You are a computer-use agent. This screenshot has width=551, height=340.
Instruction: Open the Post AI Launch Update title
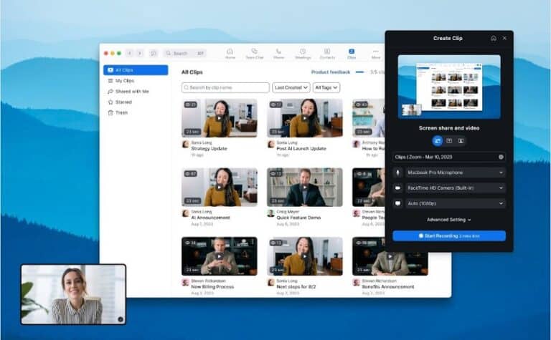coord(301,149)
